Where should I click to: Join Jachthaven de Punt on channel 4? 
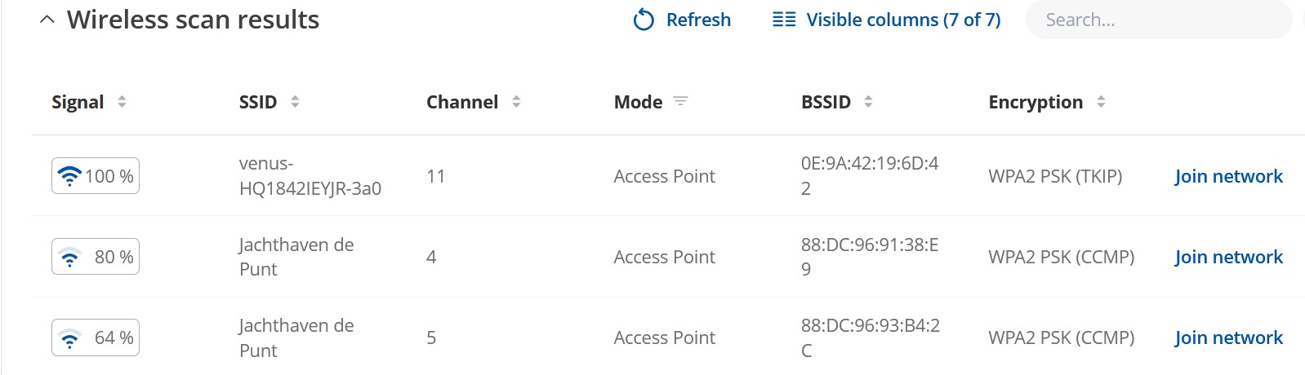pyautogui.click(x=1228, y=257)
